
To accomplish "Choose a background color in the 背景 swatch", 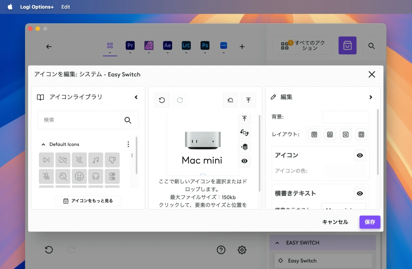I will 346,117.
